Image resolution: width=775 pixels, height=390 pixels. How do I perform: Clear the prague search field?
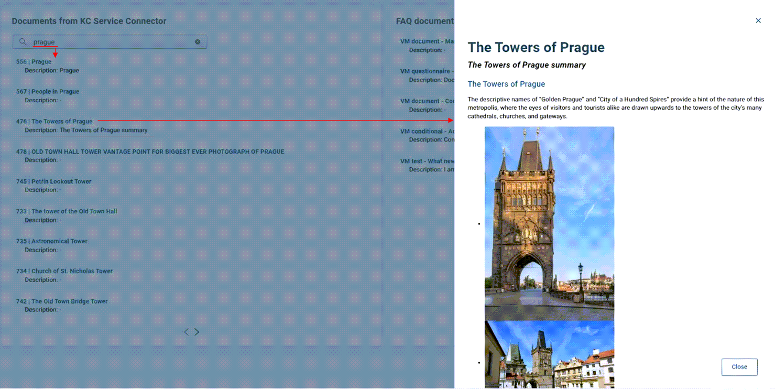click(x=198, y=41)
